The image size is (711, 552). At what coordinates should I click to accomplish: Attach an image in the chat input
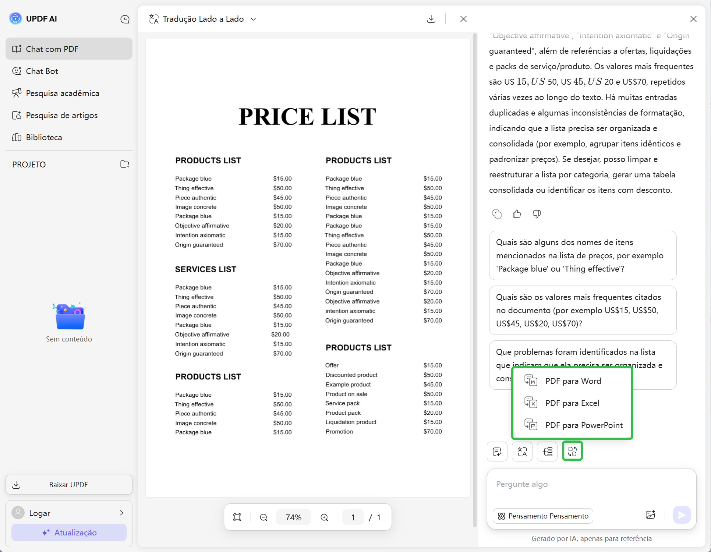651,515
